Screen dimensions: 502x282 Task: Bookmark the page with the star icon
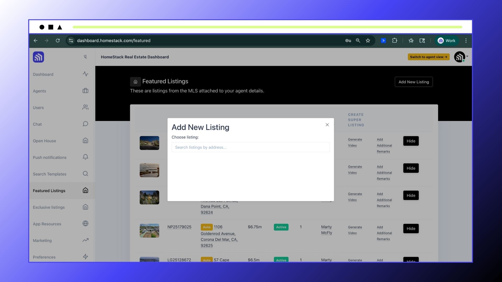click(368, 40)
